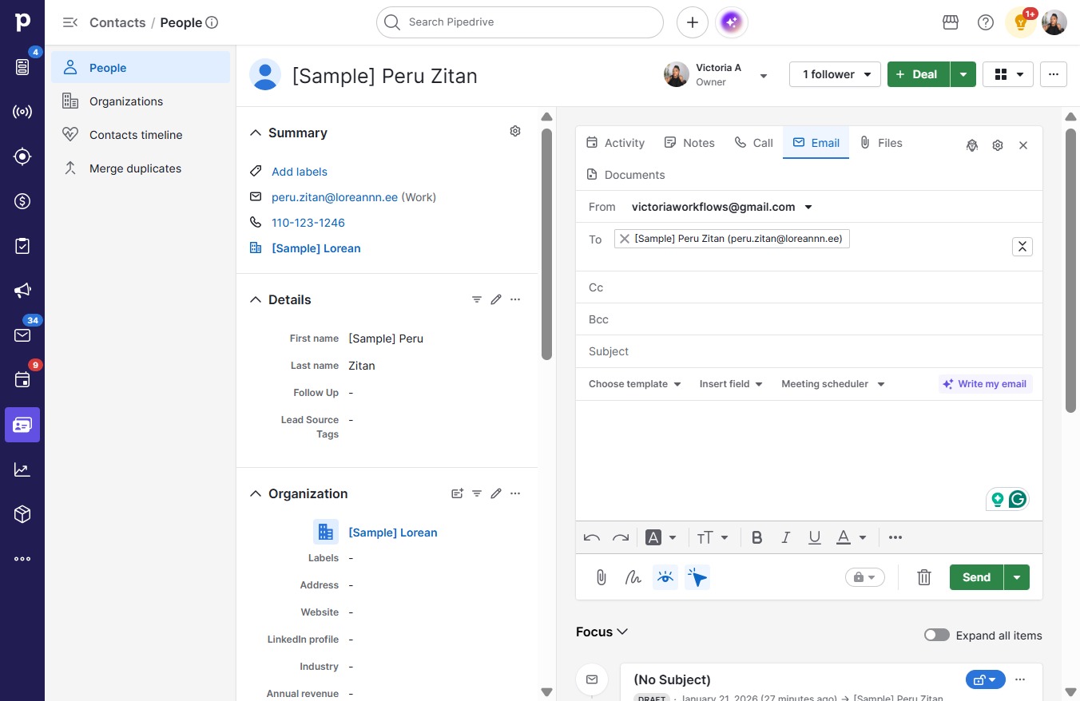
Task: Open the font color picker
Action: (852, 537)
